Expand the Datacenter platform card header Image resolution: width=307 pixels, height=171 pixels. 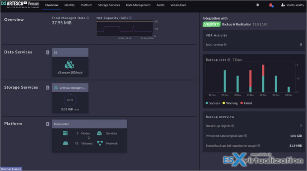click(89, 124)
